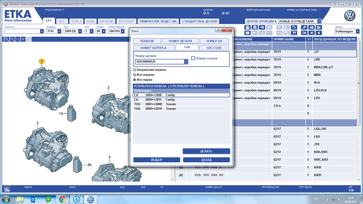Screen dimensions: 363x204
Task: Select the Актуальная модель radio option
Action: [x=134, y=70]
